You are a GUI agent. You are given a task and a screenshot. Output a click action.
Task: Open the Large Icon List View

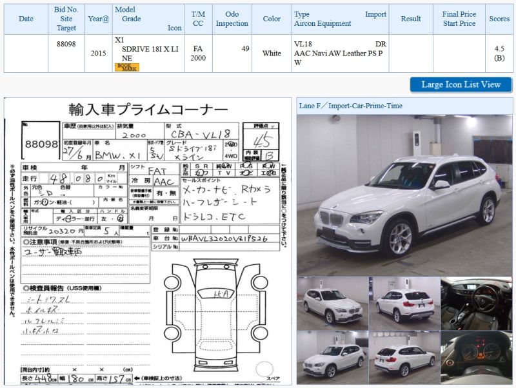tap(461, 85)
